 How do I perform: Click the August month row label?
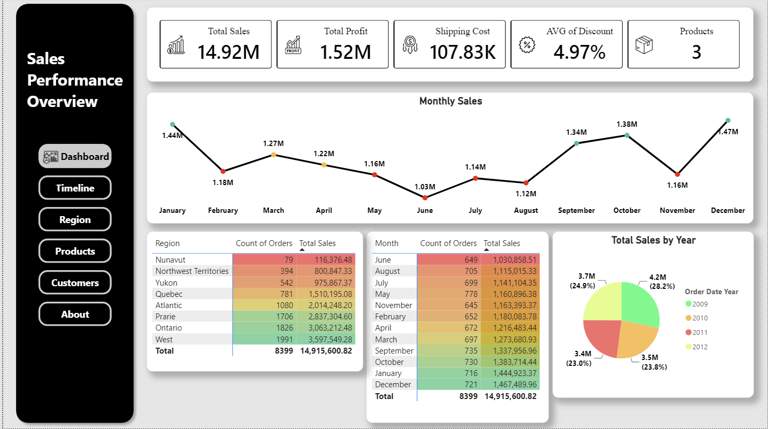(387, 271)
